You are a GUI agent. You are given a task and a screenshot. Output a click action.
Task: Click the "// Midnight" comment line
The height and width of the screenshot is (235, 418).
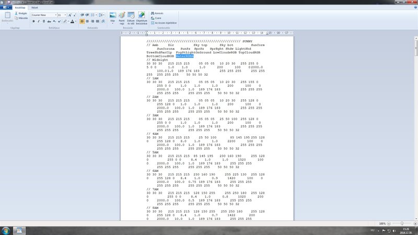point(157,60)
